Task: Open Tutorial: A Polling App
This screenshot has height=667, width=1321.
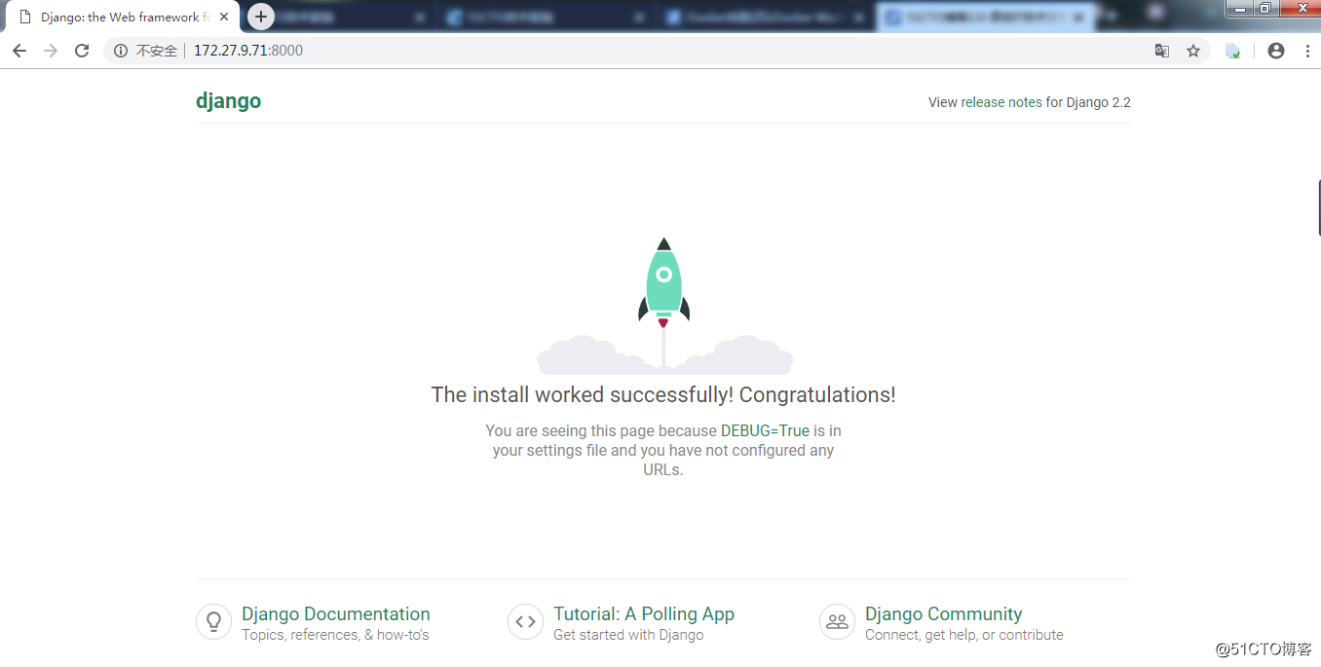Action: (644, 614)
